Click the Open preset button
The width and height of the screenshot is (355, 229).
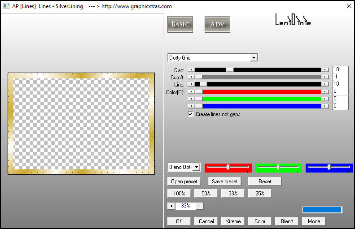pos(184,181)
